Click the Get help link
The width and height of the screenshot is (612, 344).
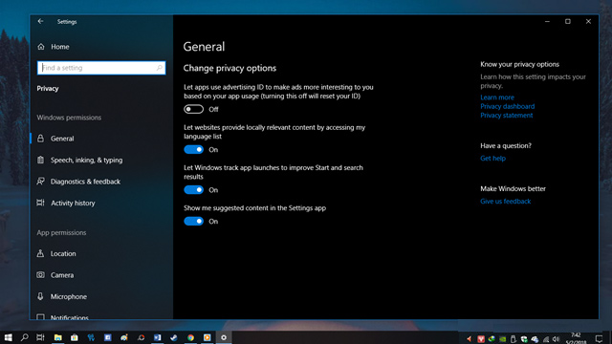click(492, 159)
